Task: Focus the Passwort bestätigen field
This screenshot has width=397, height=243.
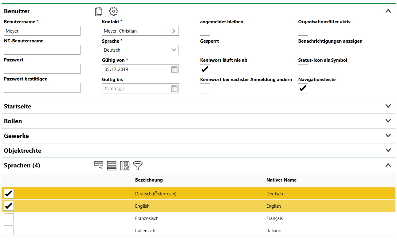Action: pos(42,88)
